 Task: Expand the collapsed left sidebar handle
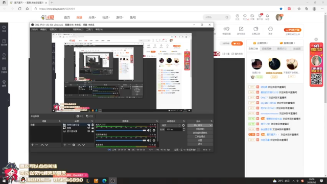click(9, 100)
